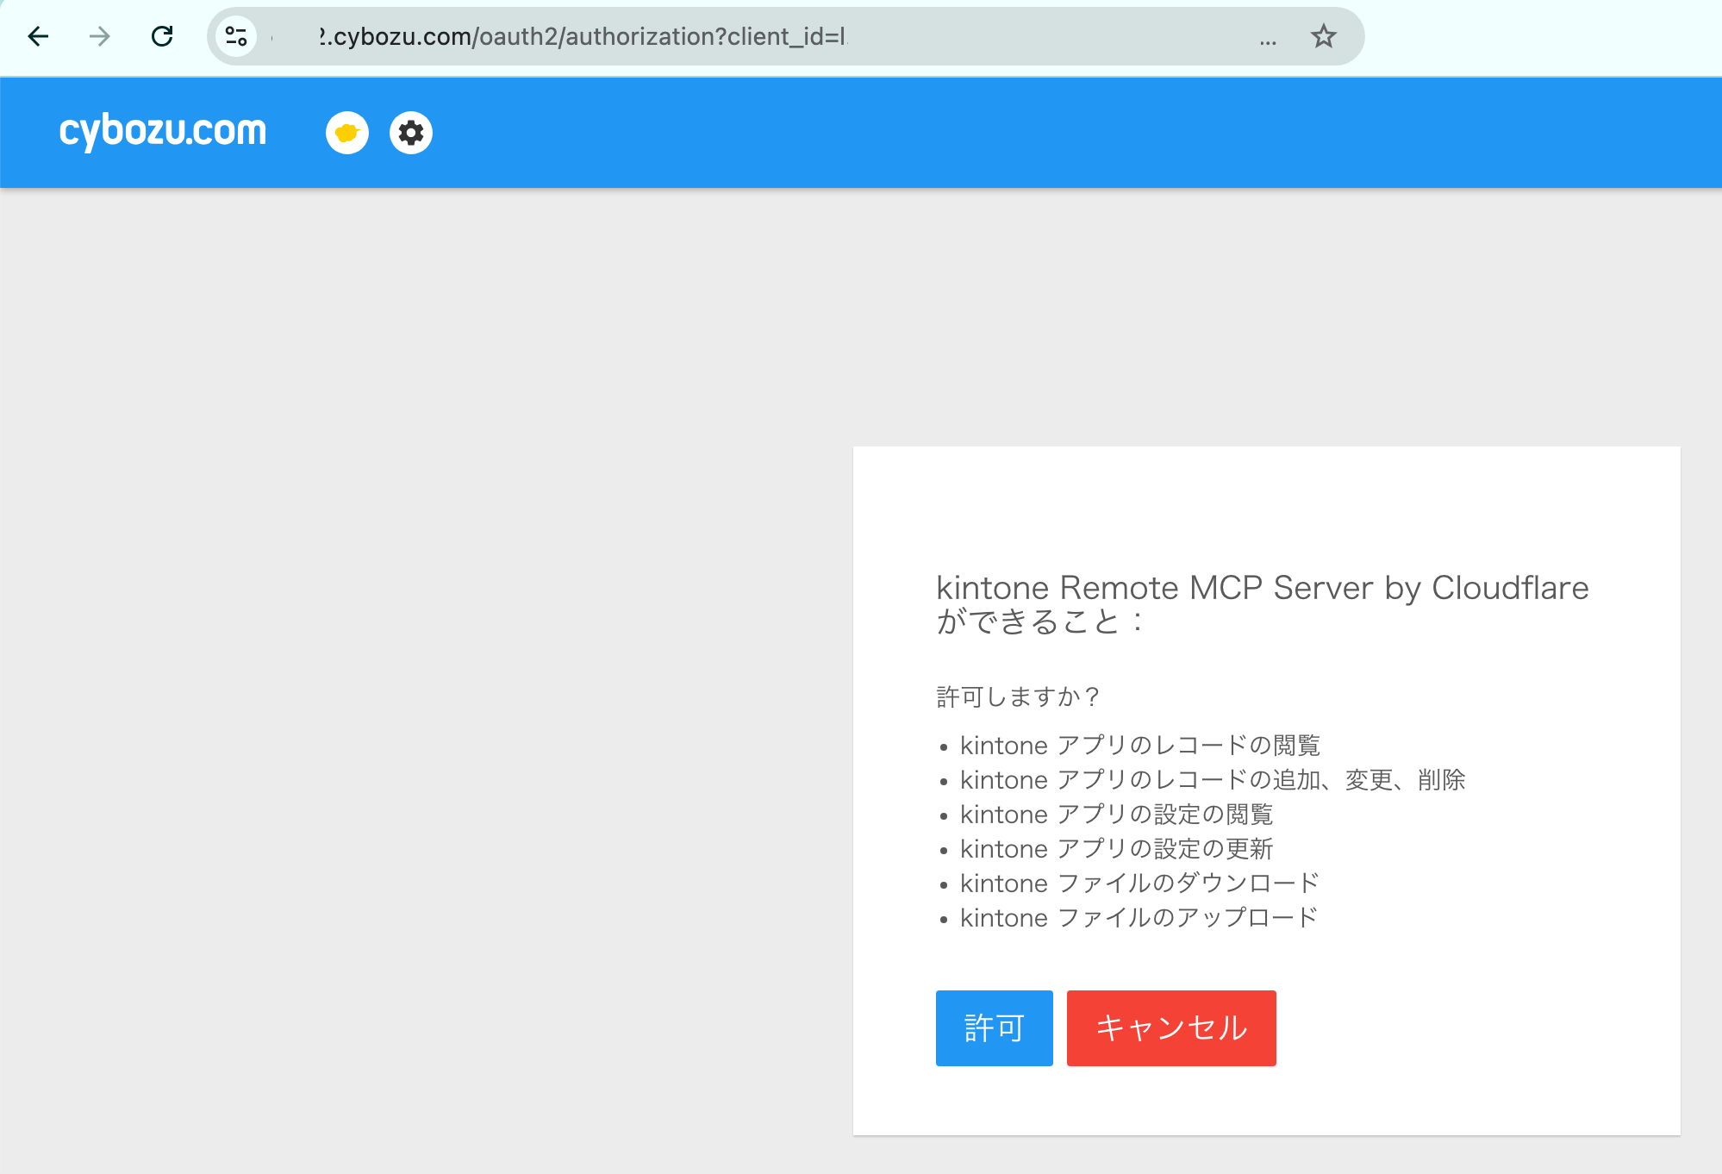Select the kintone アプリのレコードの閲覧 list item
The width and height of the screenshot is (1722, 1174).
tap(1139, 745)
